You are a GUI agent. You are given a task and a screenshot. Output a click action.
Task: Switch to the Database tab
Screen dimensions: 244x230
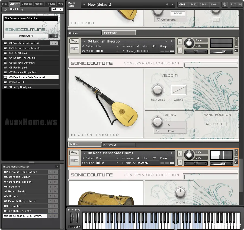[27, 4]
